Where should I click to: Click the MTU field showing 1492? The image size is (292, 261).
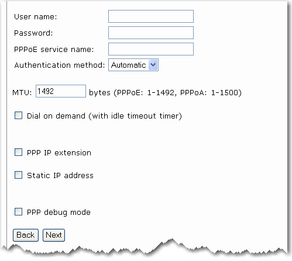click(61, 91)
